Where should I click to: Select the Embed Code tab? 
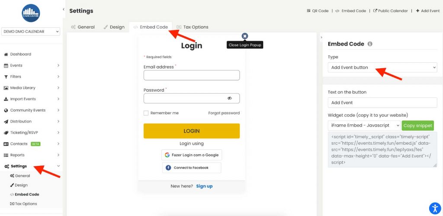click(151, 27)
